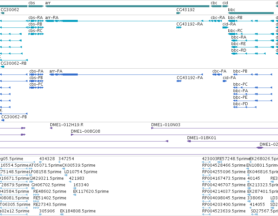
Task: Select clone DME1-018K01
Action: tap(233, 141)
